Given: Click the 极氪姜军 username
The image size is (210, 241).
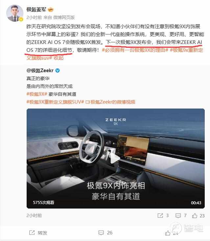Looking at the screenshot, I should [36, 10].
